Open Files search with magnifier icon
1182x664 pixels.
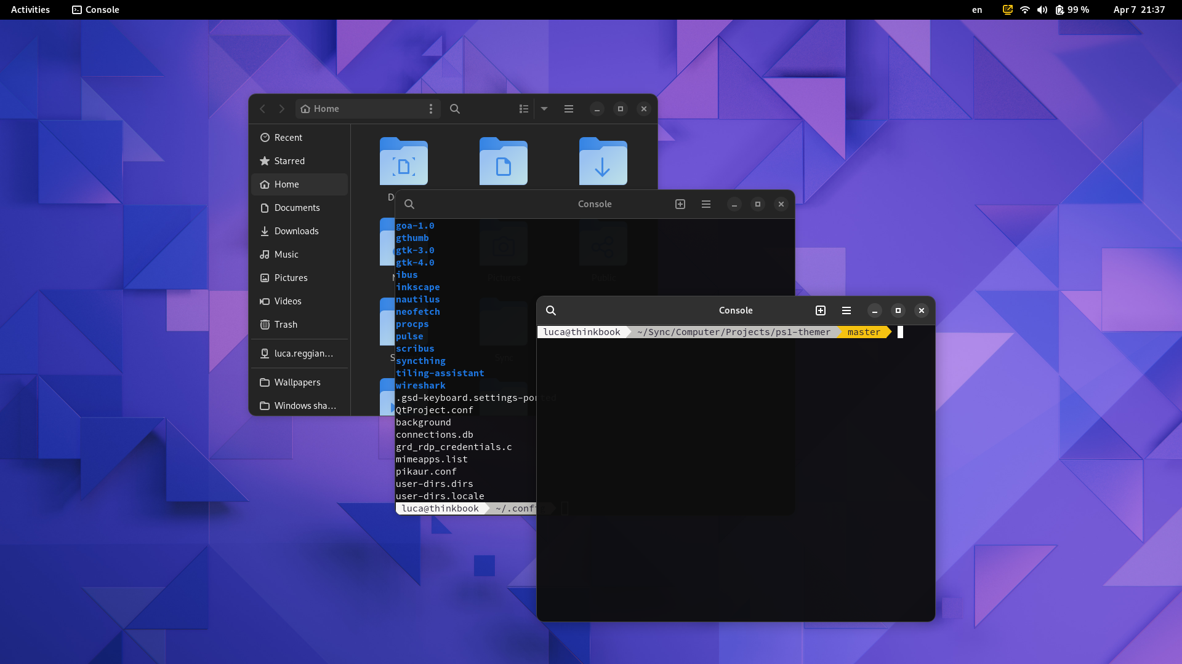455,109
